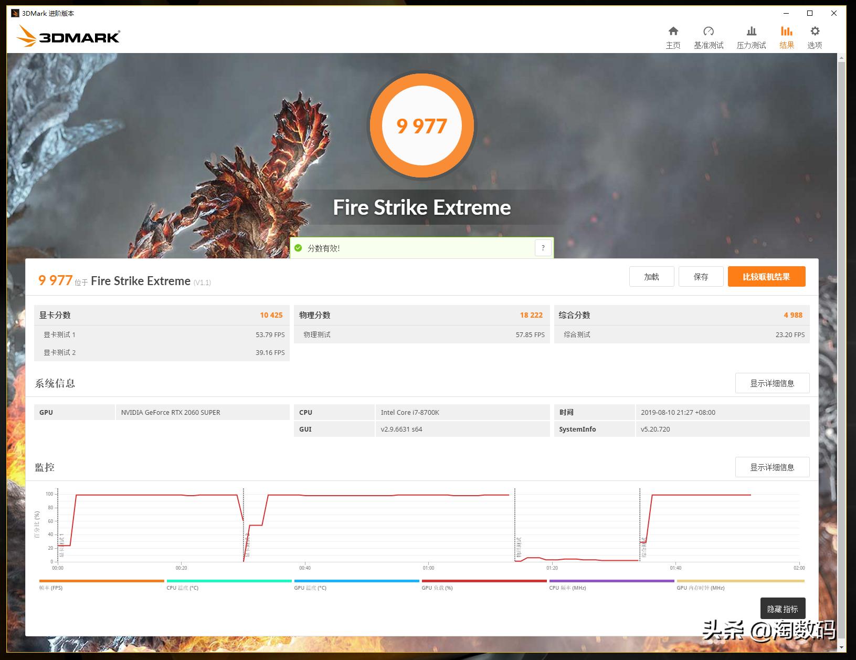
Task: Expand 显示详细信息 for system information
Action: 772,383
